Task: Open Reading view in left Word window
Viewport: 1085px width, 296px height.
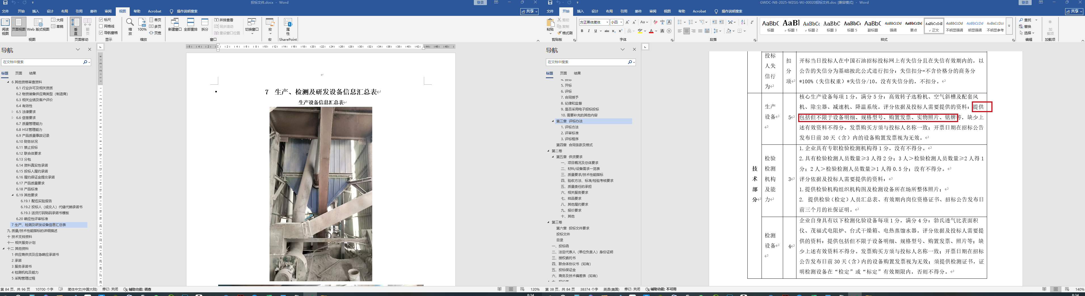Action: tap(5, 27)
